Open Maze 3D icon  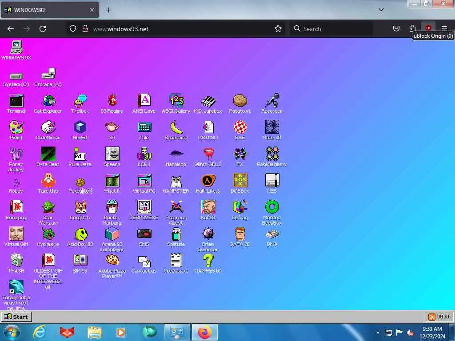(x=271, y=130)
